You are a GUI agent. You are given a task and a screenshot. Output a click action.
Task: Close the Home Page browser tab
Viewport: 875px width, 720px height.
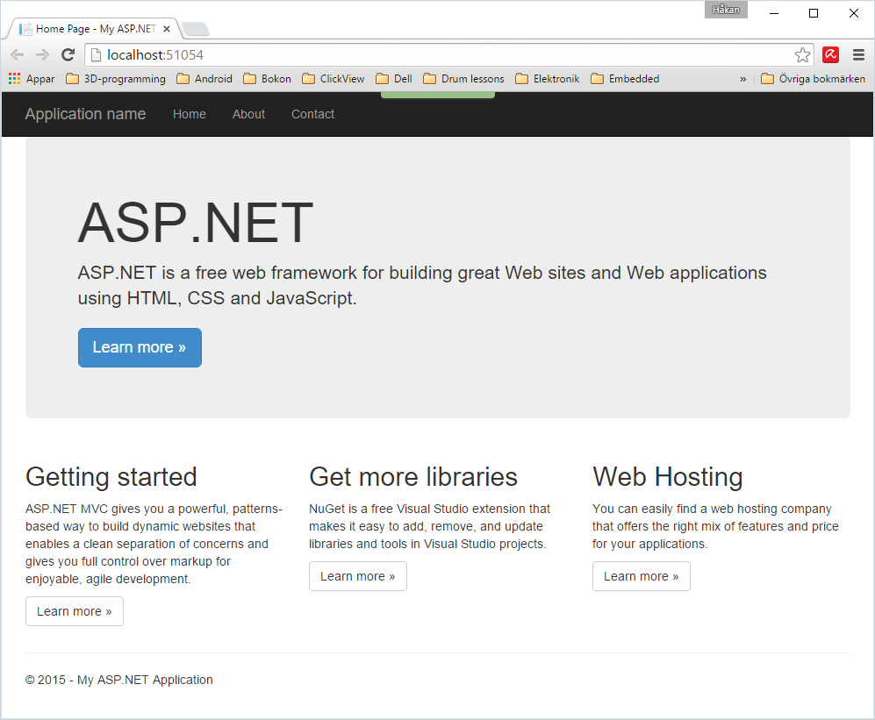[166, 29]
